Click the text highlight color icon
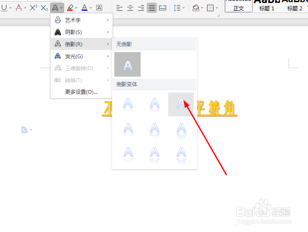Viewport: 308px width, 232px height. click(x=70, y=8)
